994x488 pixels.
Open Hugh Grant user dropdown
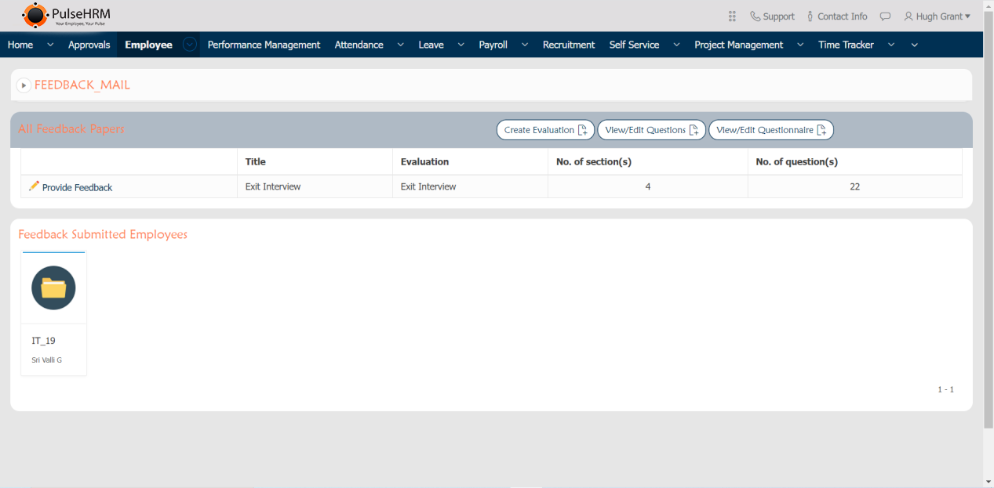(x=937, y=16)
